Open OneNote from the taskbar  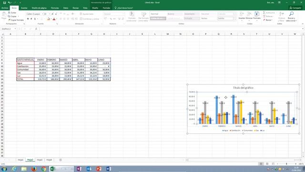click(79, 169)
